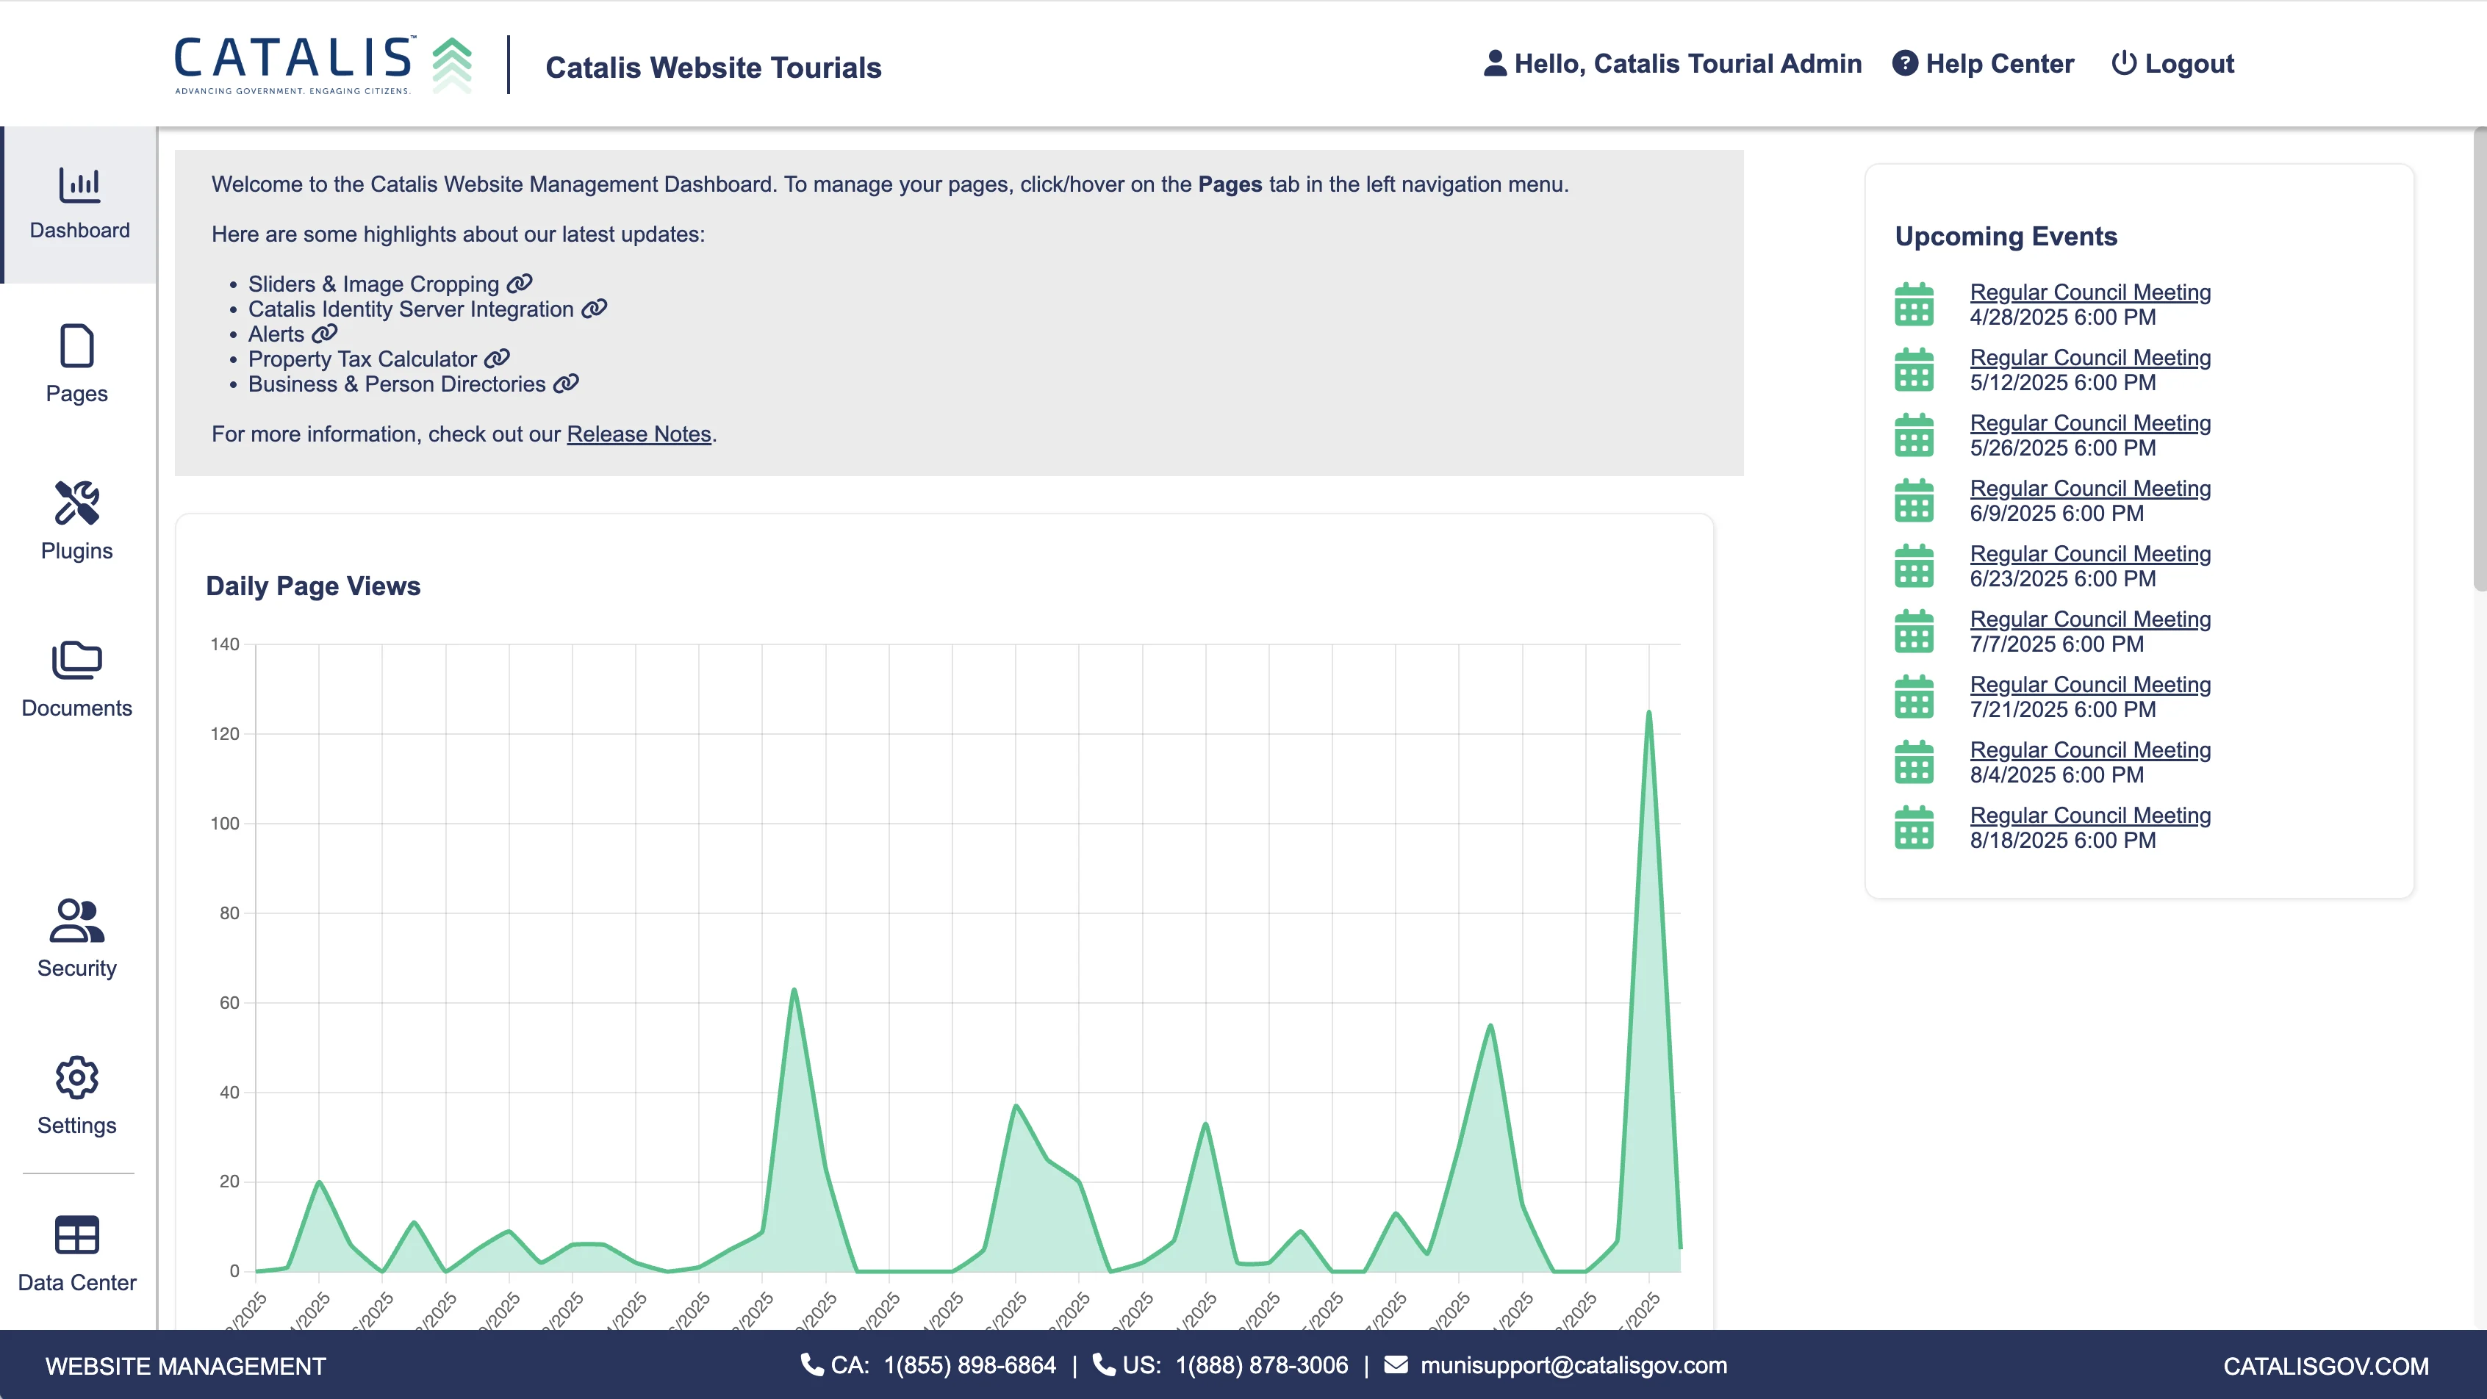
Task: Select the Pages menu label
Action: coord(77,394)
